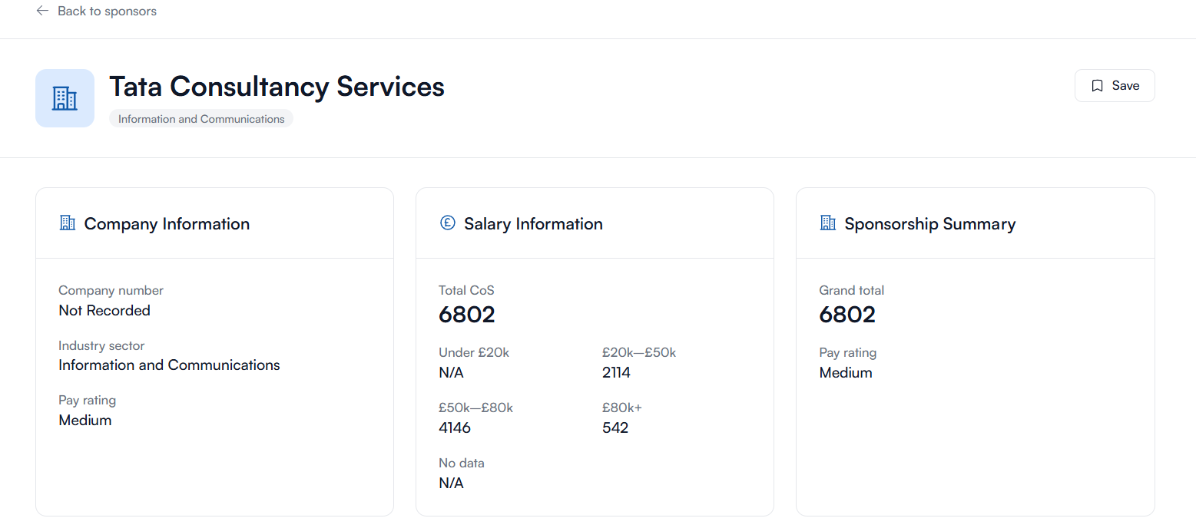The width and height of the screenshot is (1196, 528).
Task: Click the £20k—£50k count 2114
Action: point(616,373)
